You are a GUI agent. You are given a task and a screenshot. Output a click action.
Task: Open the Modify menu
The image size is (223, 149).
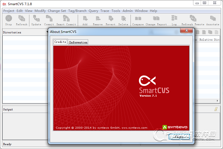(40, 11)
